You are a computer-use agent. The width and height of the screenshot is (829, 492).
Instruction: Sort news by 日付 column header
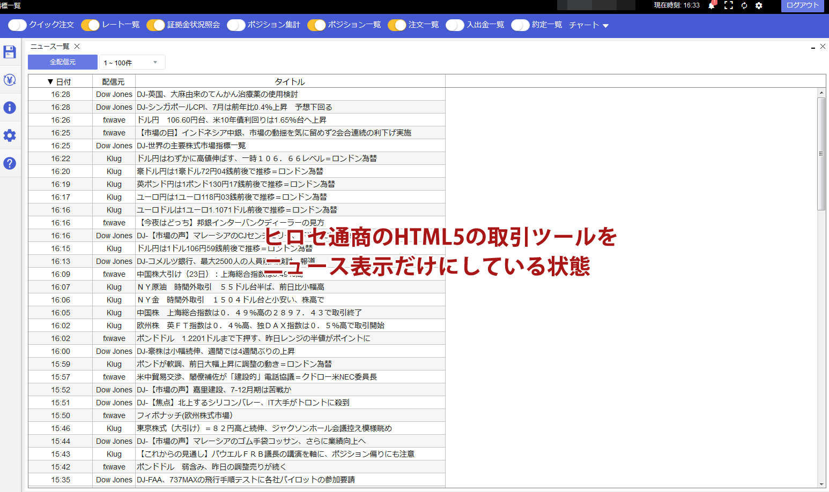(60, 81)
